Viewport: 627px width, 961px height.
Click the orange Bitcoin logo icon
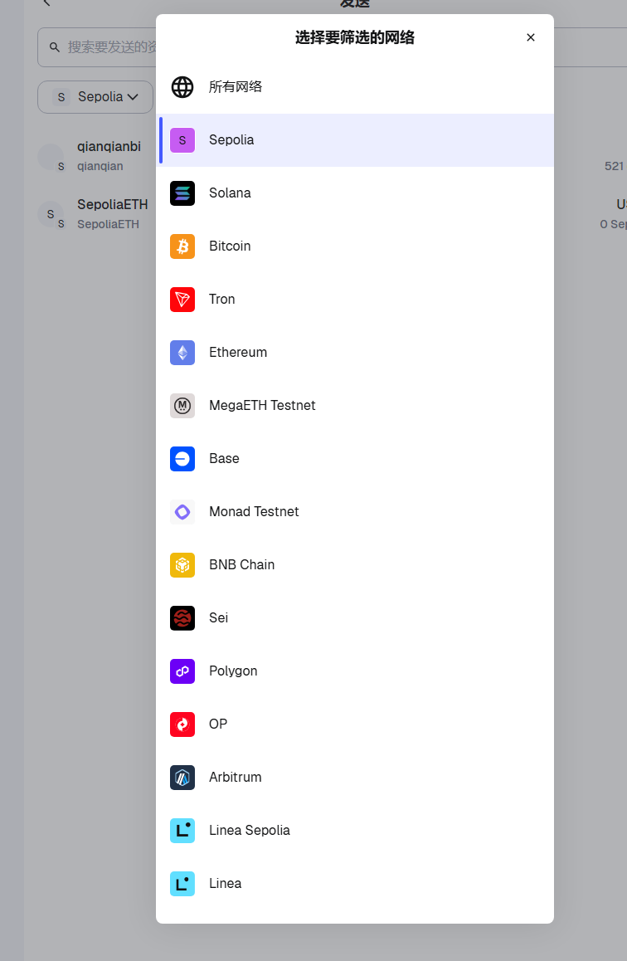(x=182, y=246)
